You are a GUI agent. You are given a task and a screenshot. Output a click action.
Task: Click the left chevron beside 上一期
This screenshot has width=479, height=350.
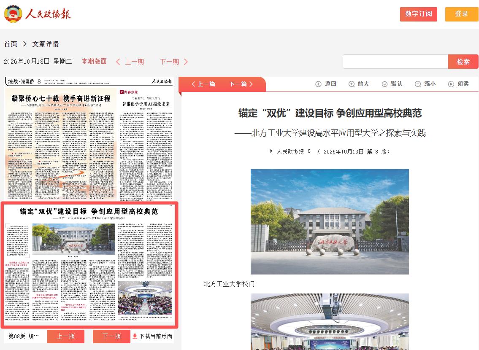tap(118, 62)
